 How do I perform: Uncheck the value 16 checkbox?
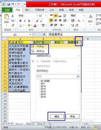tap(42, 91)
